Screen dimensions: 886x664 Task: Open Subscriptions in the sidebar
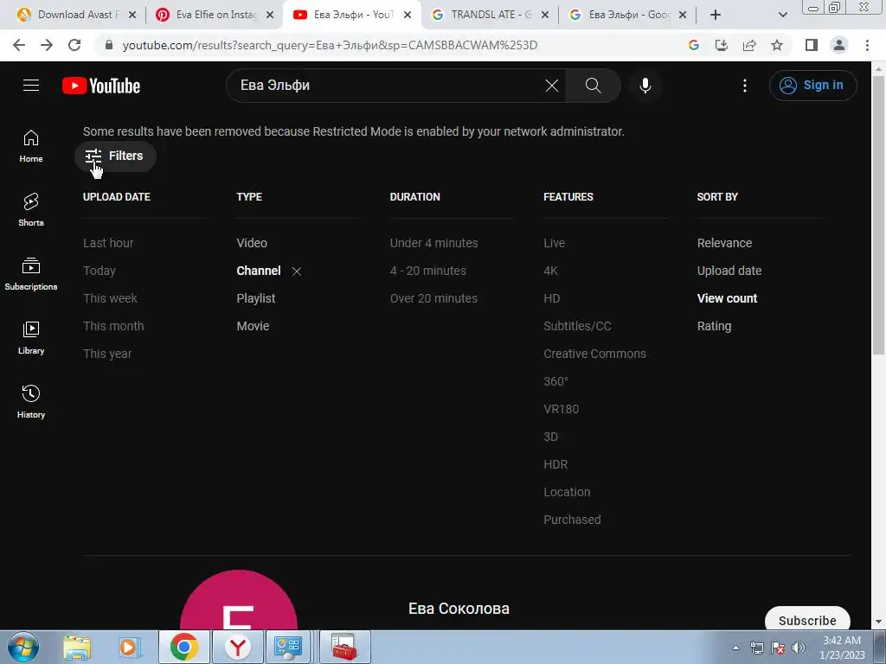[x=31, y=274]
